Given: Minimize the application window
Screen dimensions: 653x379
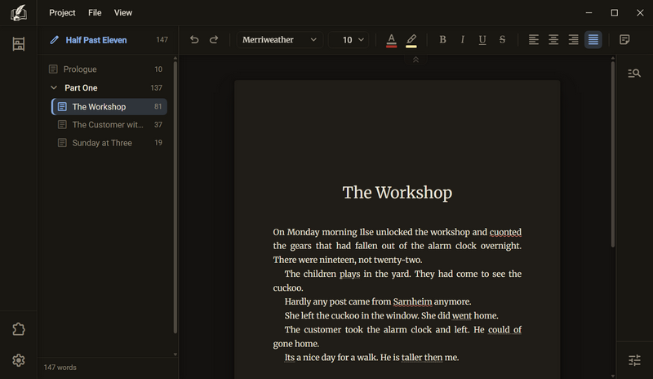Looking at the screenshot, I should pos(589,13).
